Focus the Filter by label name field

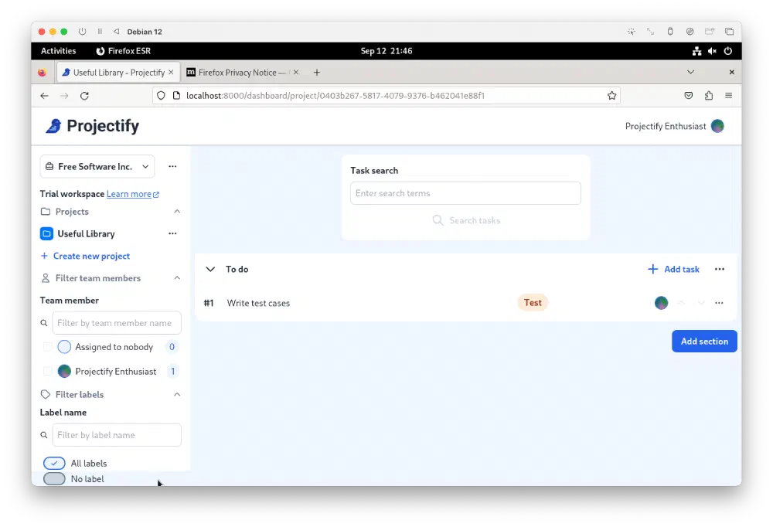(117, 435)
